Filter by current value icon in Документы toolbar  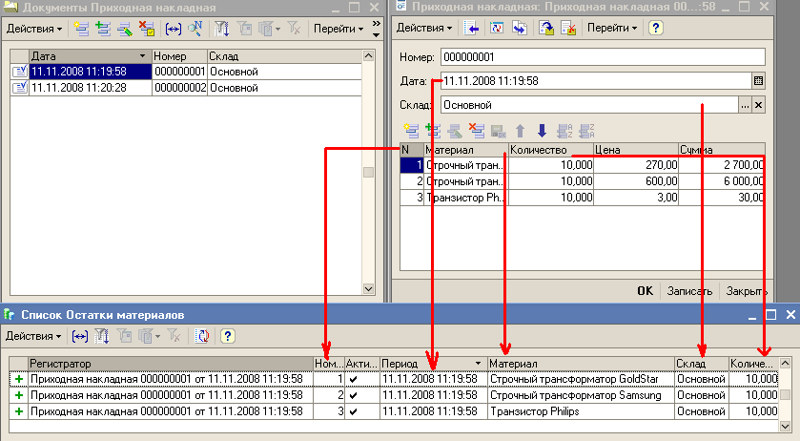(244, 30)
